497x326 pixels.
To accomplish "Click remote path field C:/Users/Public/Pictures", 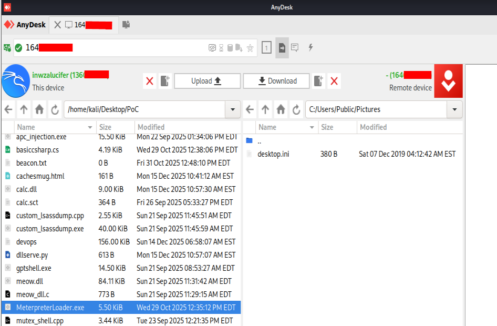I will (x=376, y=109).
